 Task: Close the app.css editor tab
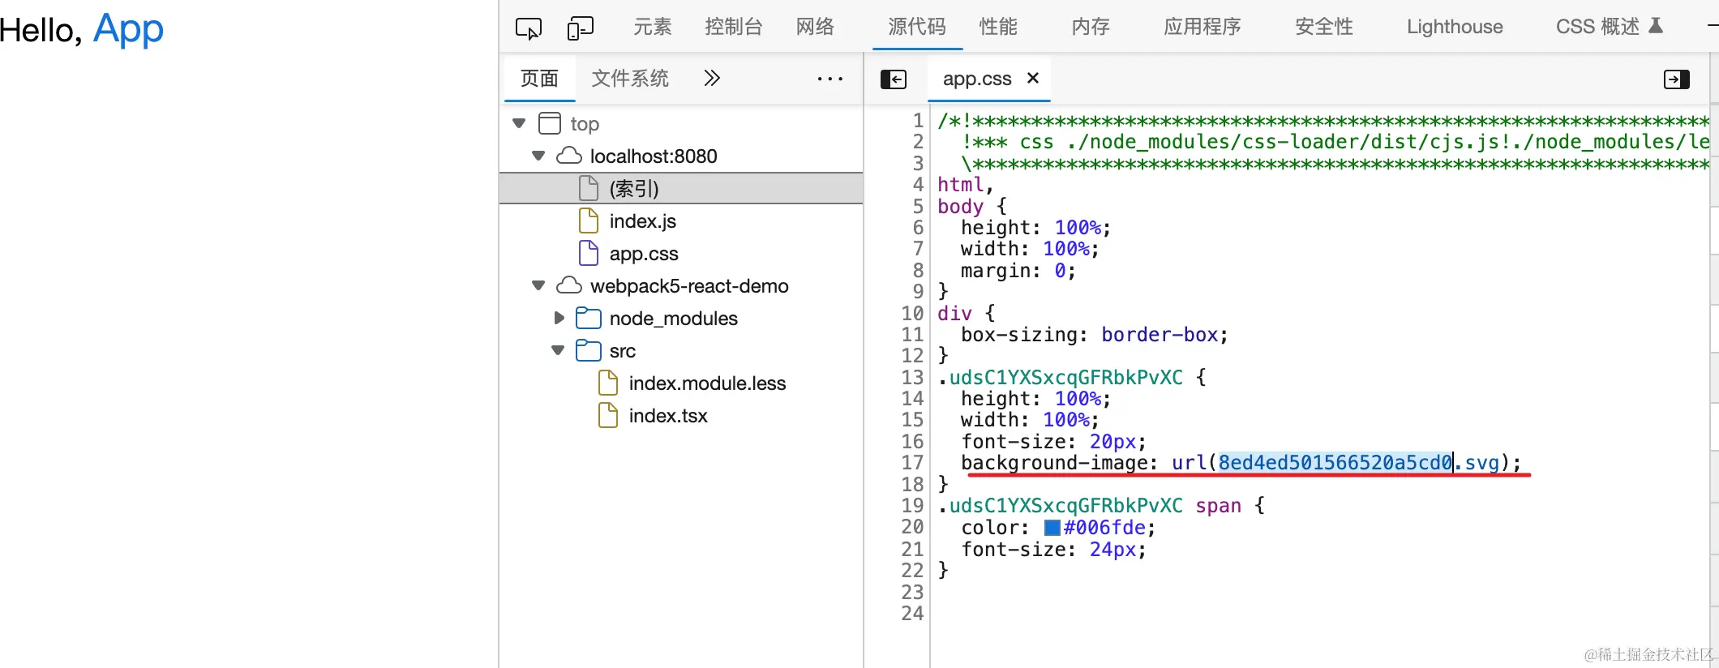(1033, 78)
